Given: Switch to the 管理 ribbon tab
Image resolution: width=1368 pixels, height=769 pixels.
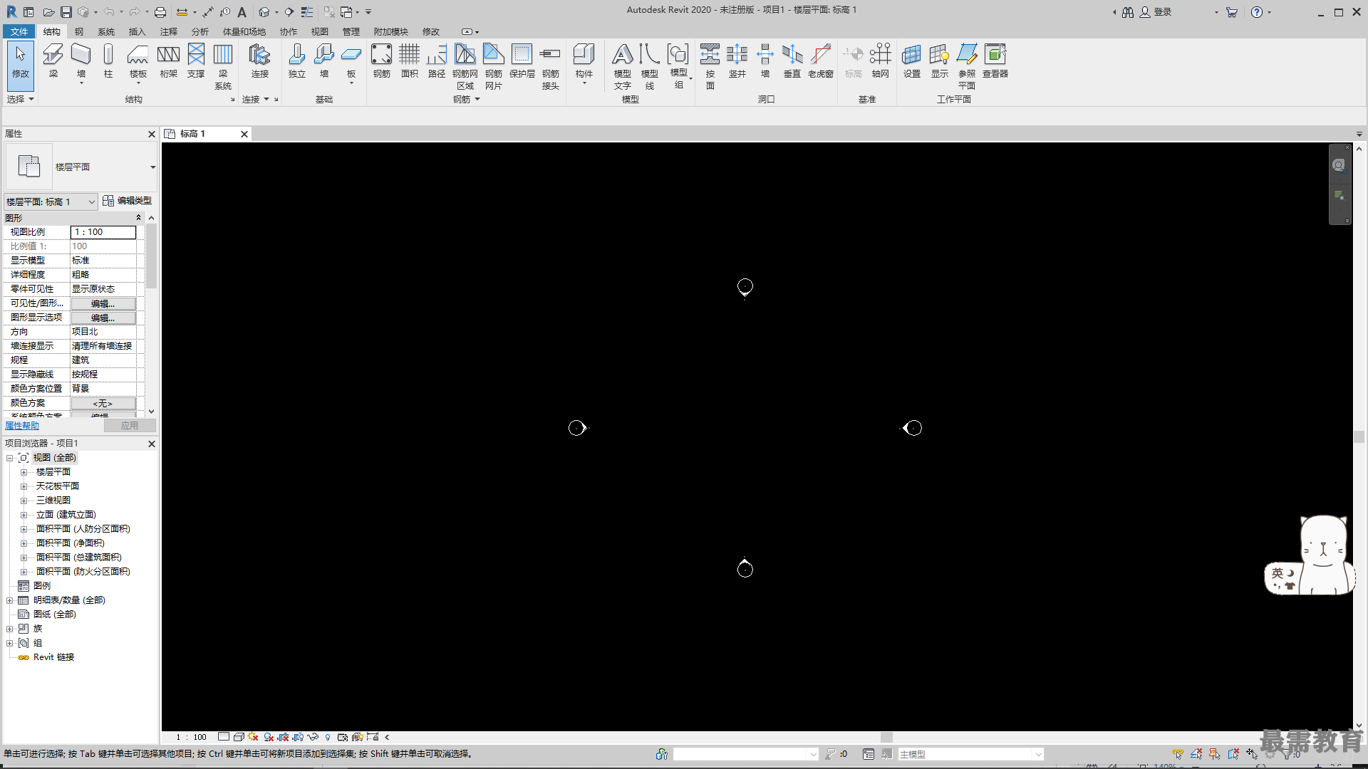Looking at the screenshot, I should pos(351,31).
